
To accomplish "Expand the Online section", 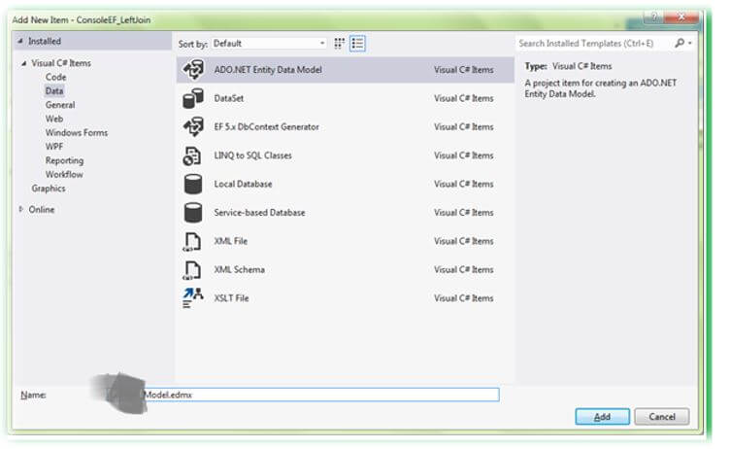I will 21,209.
